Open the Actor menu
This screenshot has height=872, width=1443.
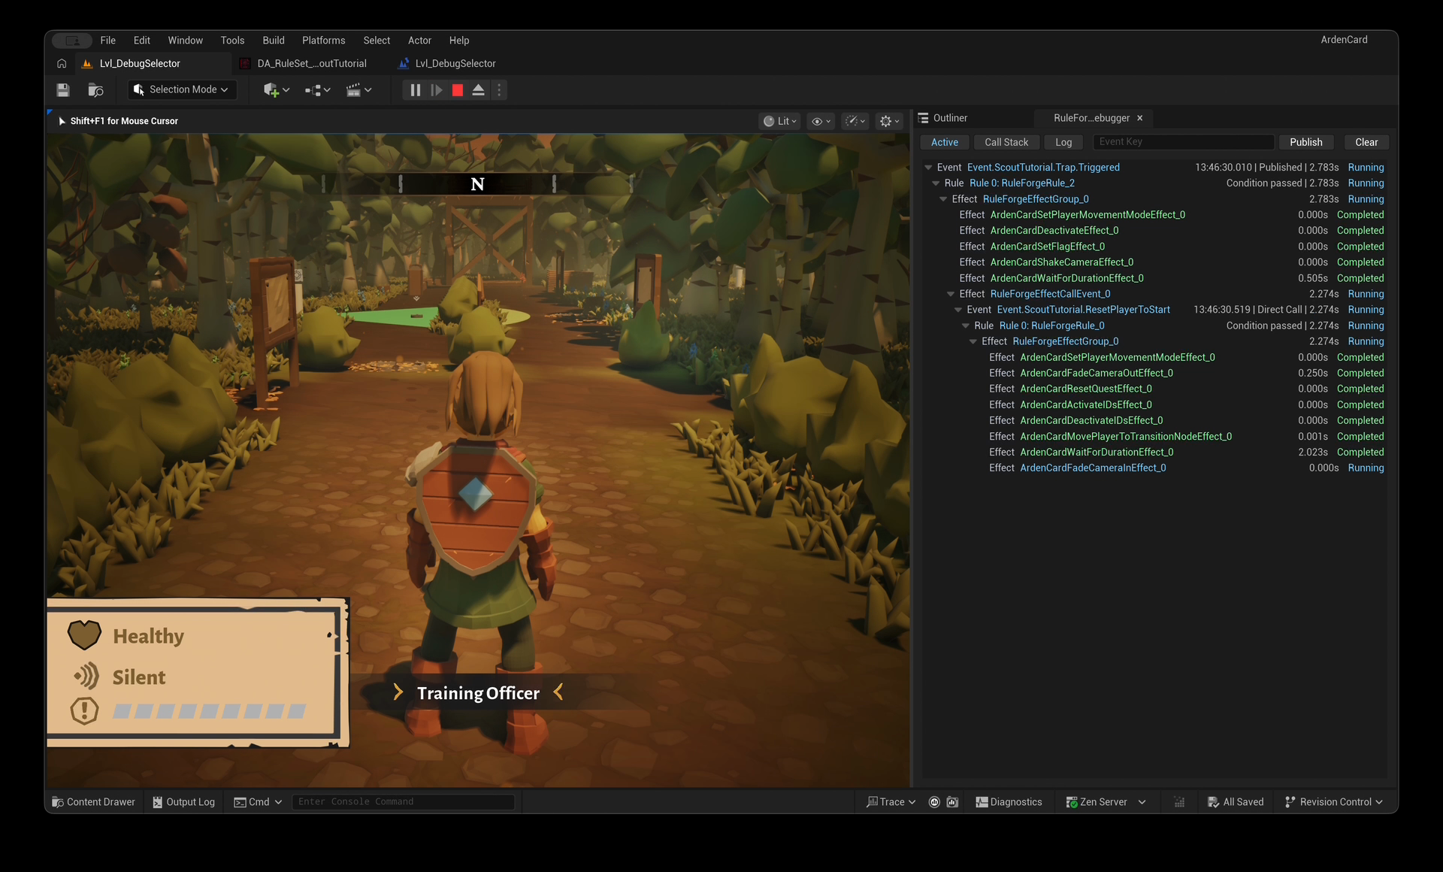point(419,41)
